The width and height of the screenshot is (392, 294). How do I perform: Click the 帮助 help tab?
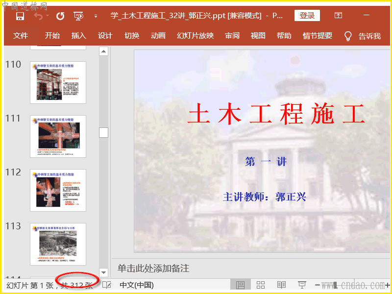coord(284,36)
